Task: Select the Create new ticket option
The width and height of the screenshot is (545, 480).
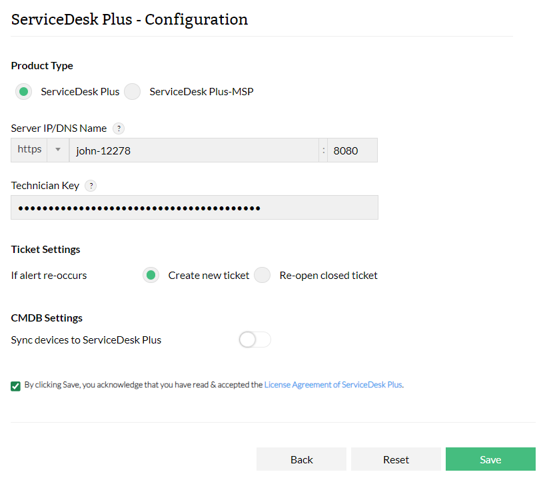Action: point(151,275)
